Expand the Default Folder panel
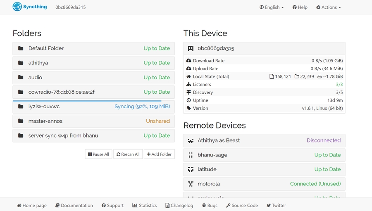This screenshot has width=372, height=211. pos(93,48)
